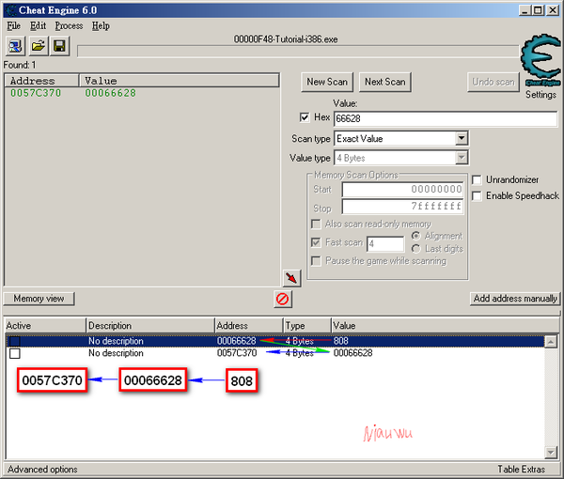This screenshot has height=479, width=564.
Task: Click the results Address column header
Action: tap(41, 81)
